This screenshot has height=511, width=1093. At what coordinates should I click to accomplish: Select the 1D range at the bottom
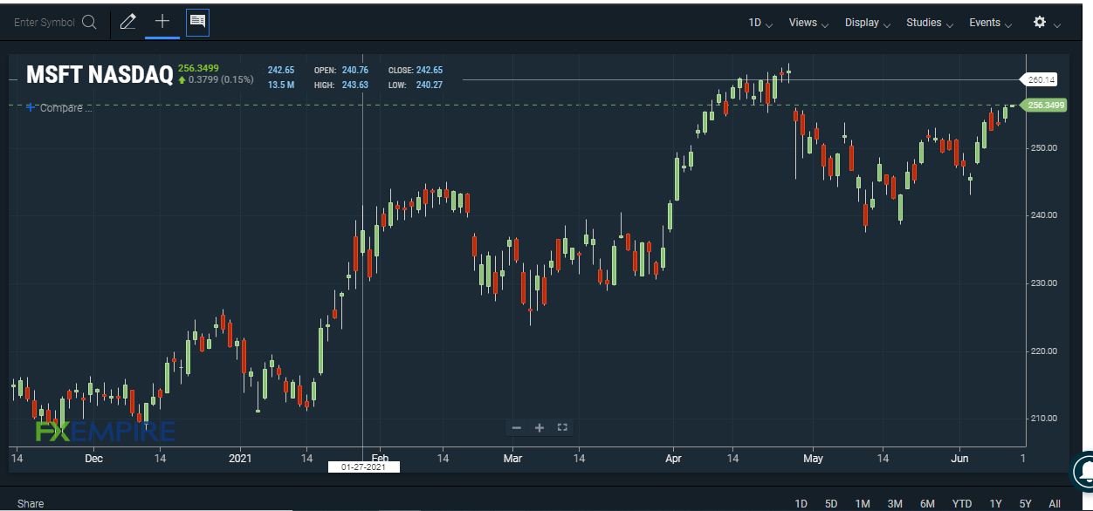[801, 504]
